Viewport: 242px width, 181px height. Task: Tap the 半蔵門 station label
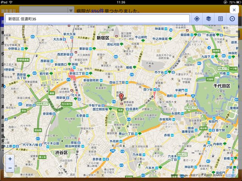[x=180, y=90]
